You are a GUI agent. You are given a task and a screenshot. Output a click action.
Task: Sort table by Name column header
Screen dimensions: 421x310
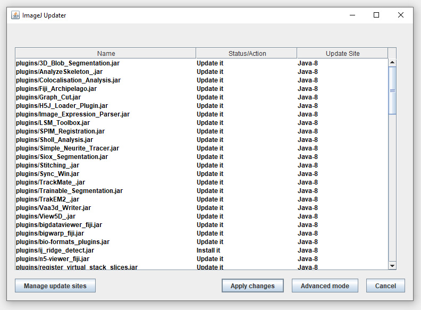106,53
